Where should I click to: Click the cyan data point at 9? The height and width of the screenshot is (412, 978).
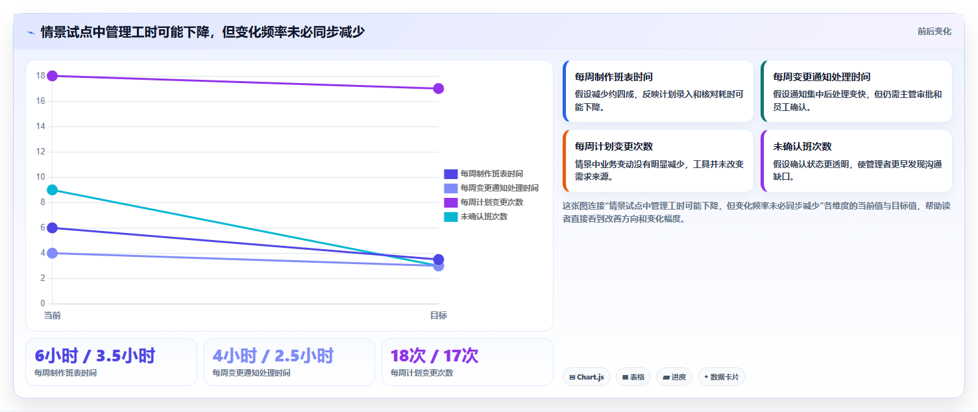point(53,189)
